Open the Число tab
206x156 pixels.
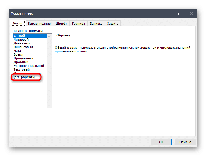coord(18,23)
